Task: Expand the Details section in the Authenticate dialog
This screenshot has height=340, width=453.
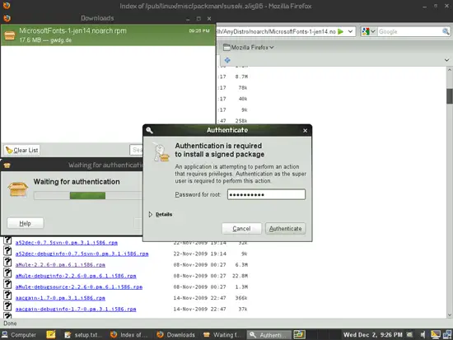Action: pos(161,214)
